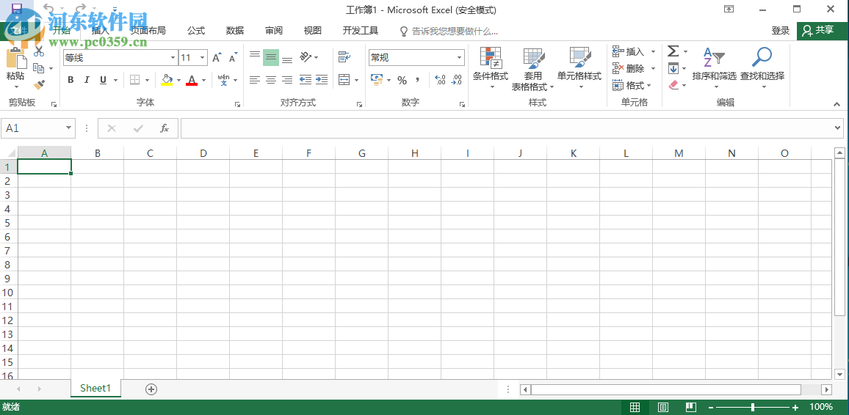Collapse the ribbon with up chevron
The width and height of the screenshot is (849, 415).
[837, 104]
